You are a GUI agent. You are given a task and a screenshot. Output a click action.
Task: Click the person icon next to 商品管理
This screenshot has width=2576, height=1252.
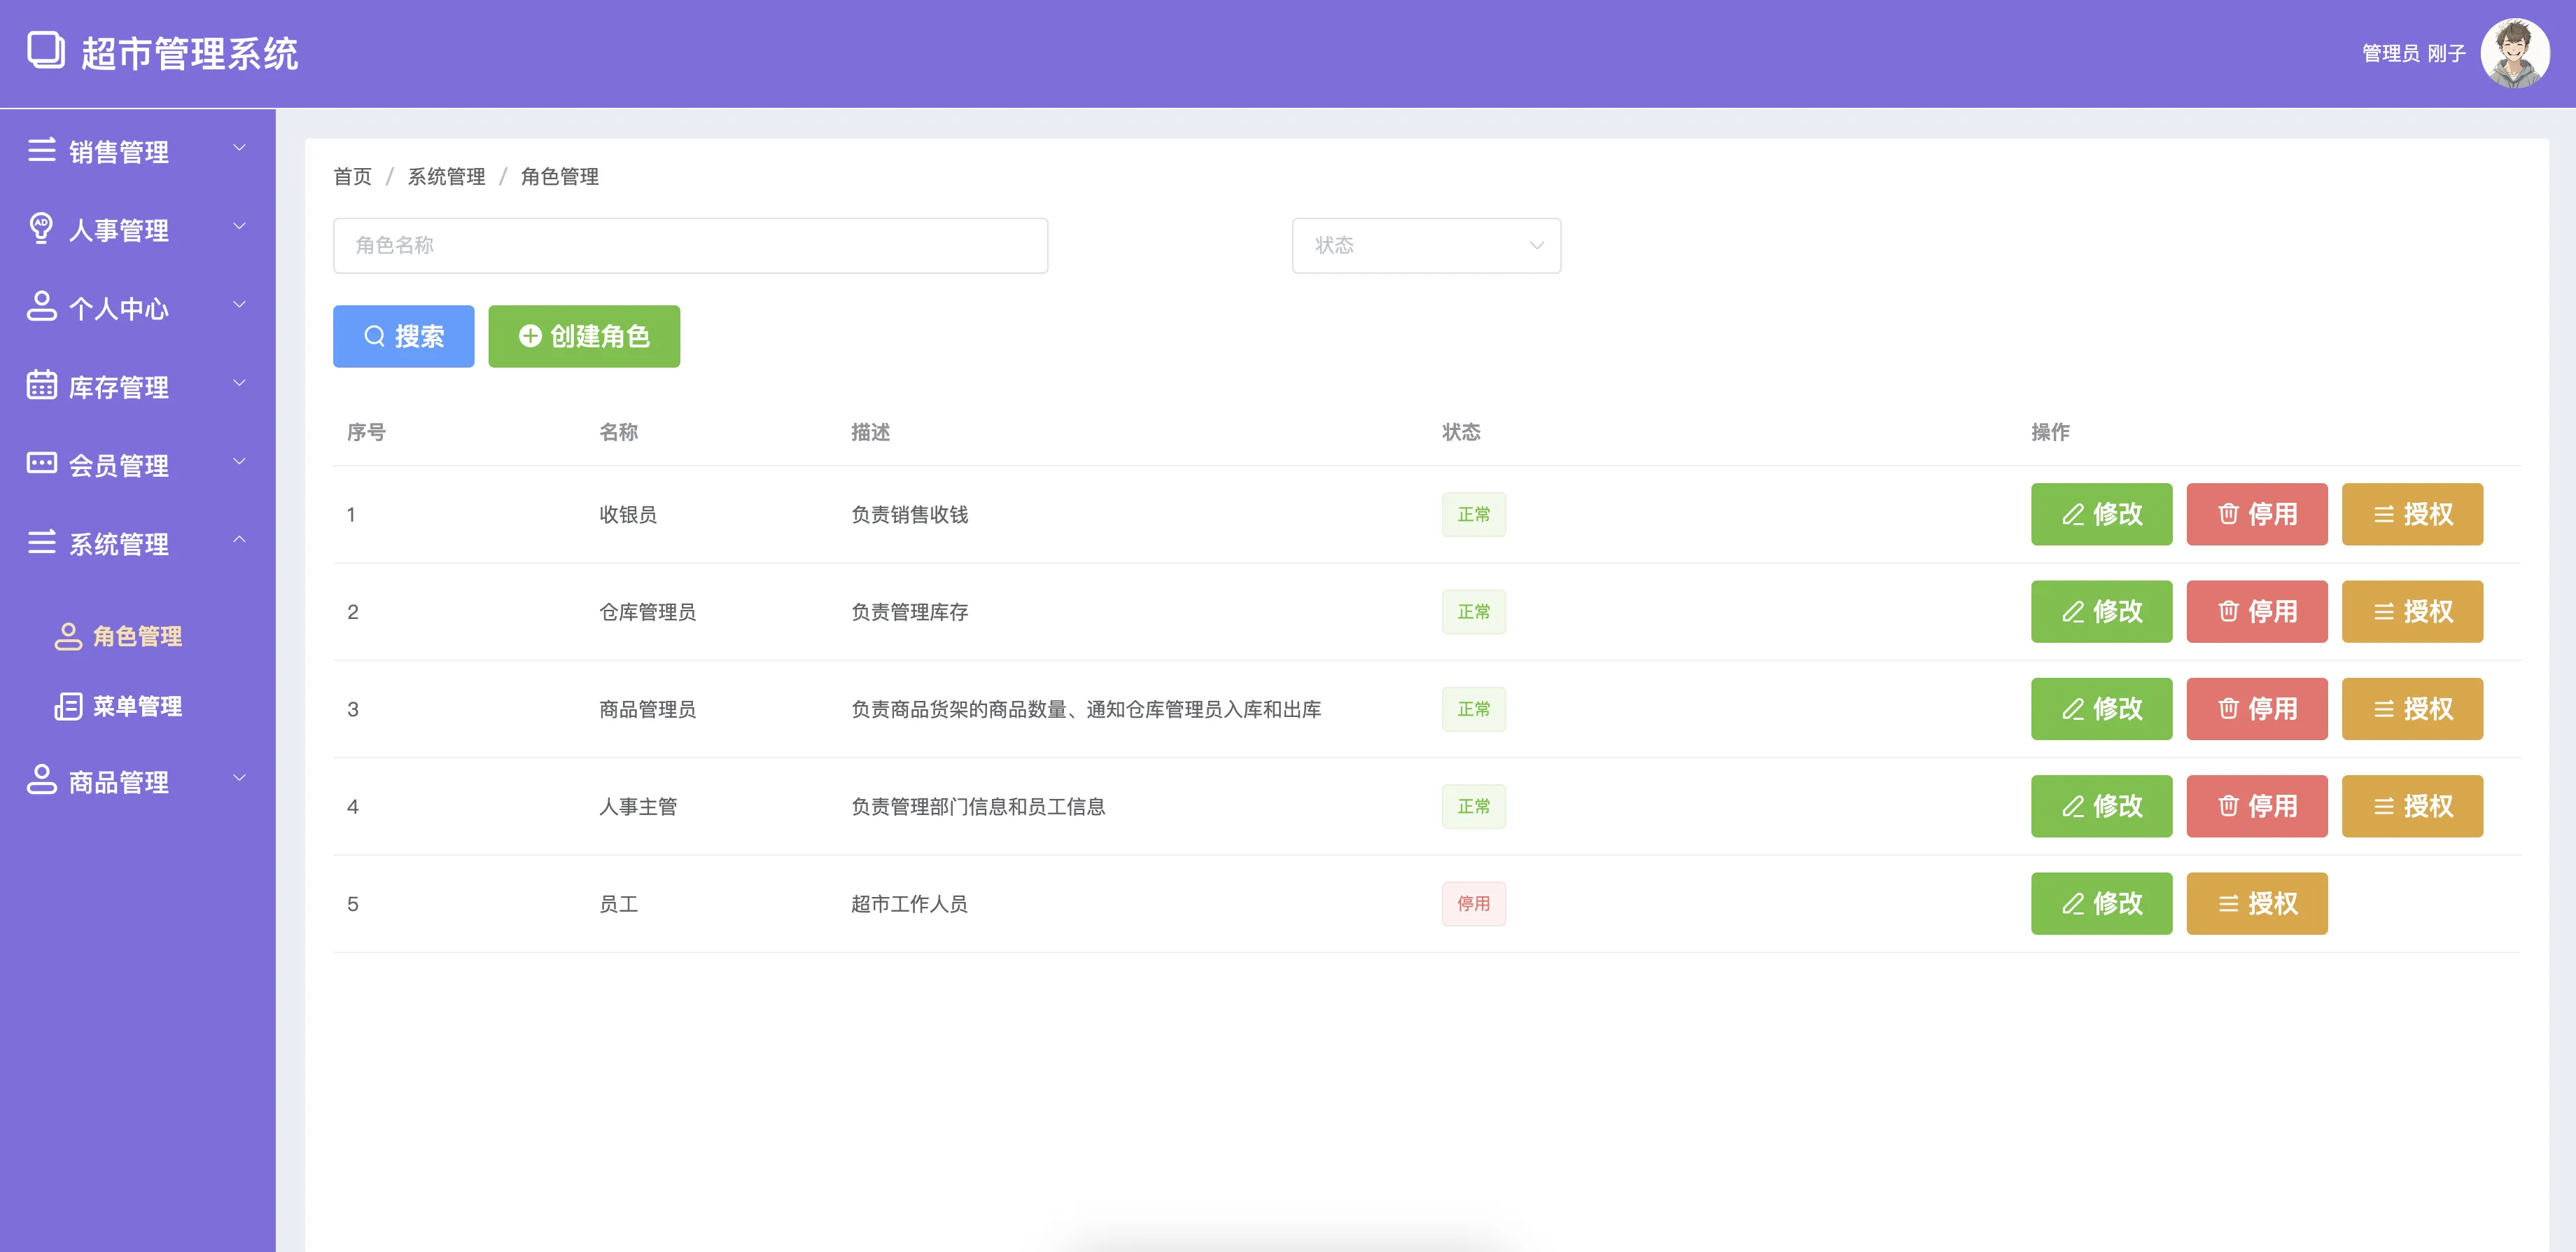[41, 780]
